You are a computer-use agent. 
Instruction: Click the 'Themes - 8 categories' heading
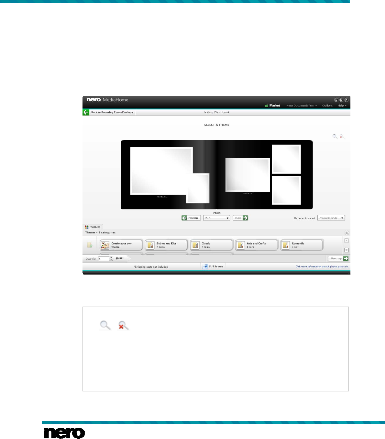100,232
